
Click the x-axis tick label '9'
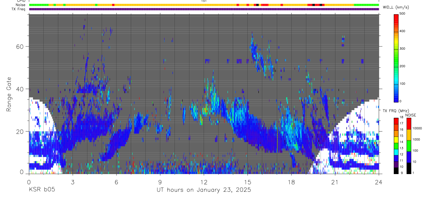[x=160, y=182]
